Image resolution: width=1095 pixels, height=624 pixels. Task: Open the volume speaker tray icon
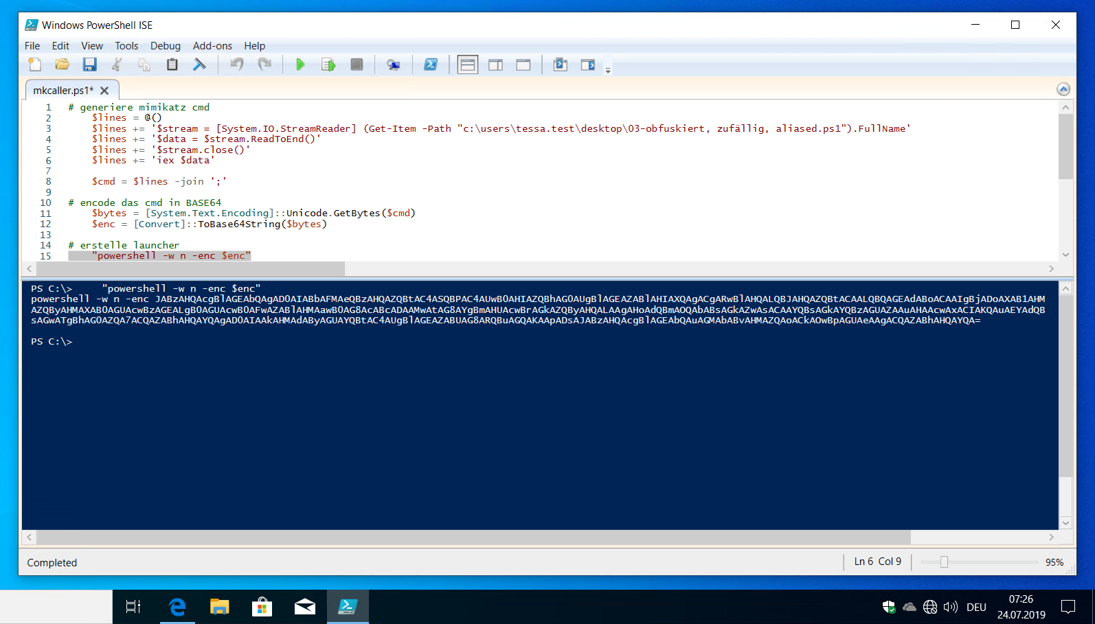(951, 607)
